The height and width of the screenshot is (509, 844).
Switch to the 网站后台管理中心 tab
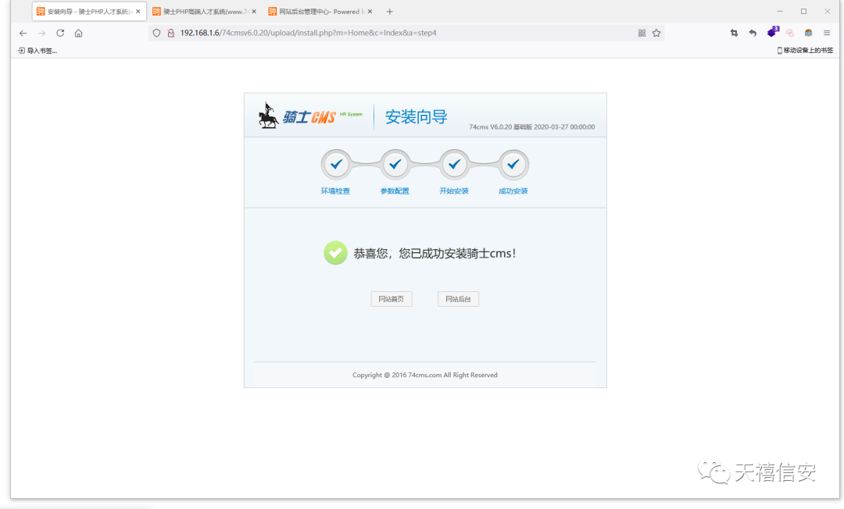pos(320,11)
